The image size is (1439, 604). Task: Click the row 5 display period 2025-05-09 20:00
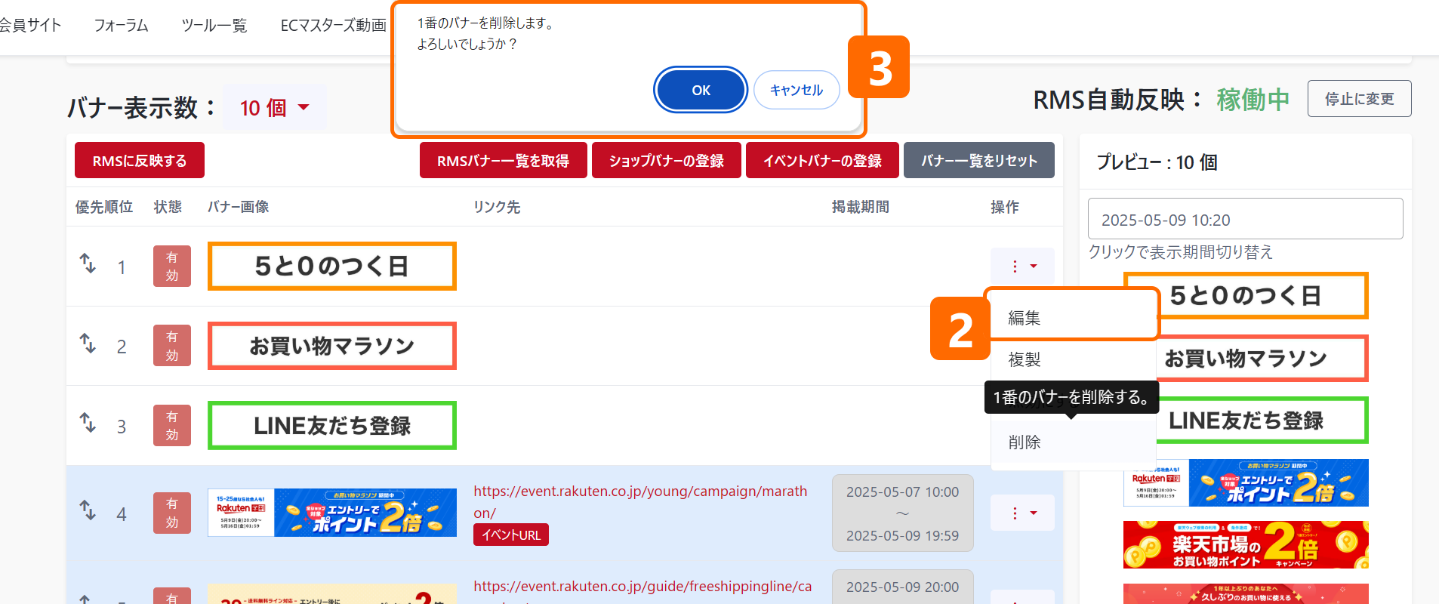click(x=902, y=587)
